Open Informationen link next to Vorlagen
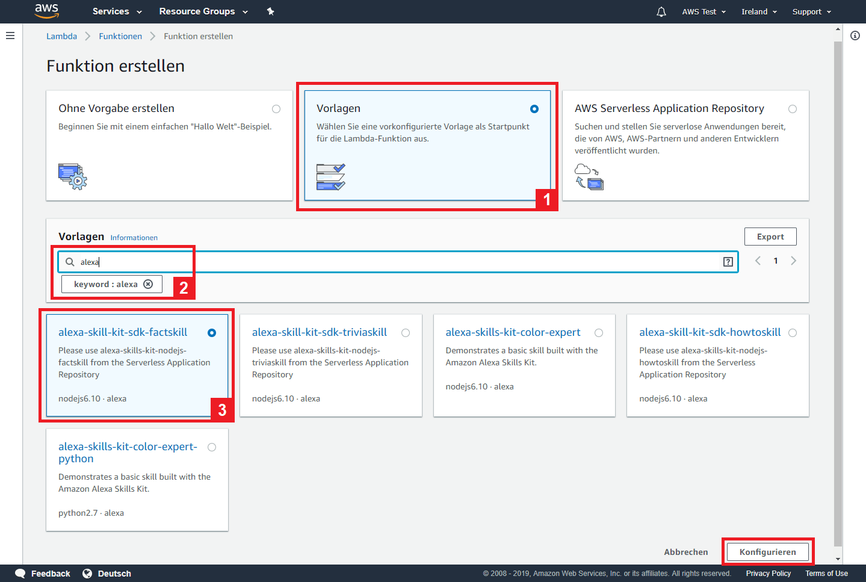866x582 pixels. 134,238
